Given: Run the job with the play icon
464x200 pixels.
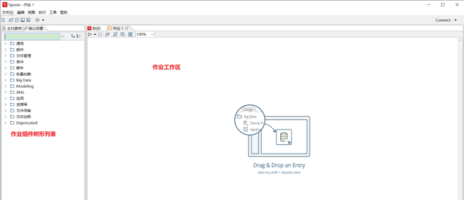Looking at the screenshot, I should [90, 34].
